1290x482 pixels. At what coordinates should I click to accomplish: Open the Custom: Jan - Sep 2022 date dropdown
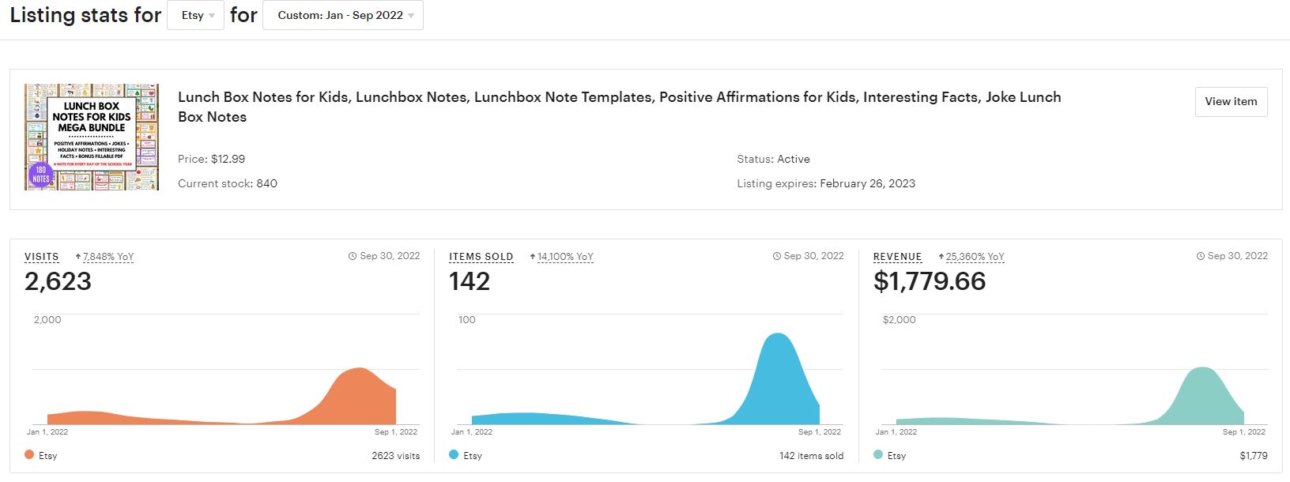click(343, 15)
